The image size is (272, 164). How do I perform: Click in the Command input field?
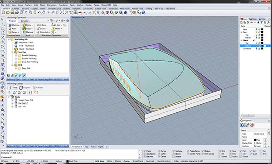tap(75, 157)
